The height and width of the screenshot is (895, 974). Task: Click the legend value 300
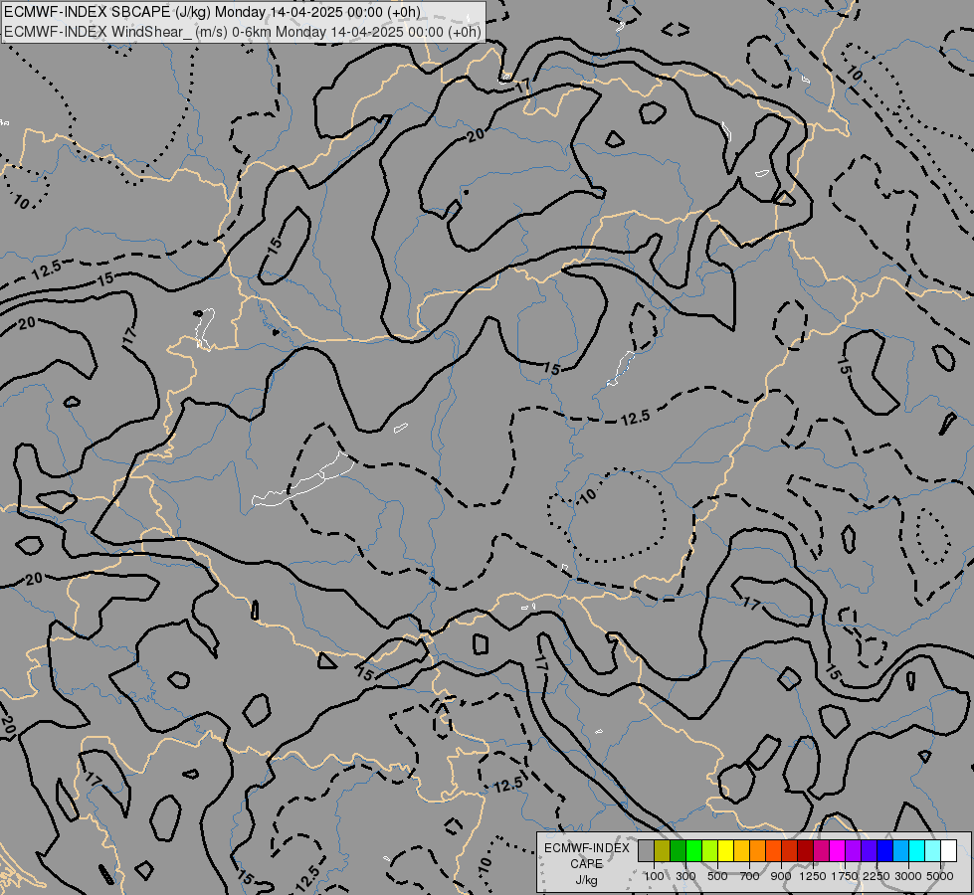pos(685,876)
